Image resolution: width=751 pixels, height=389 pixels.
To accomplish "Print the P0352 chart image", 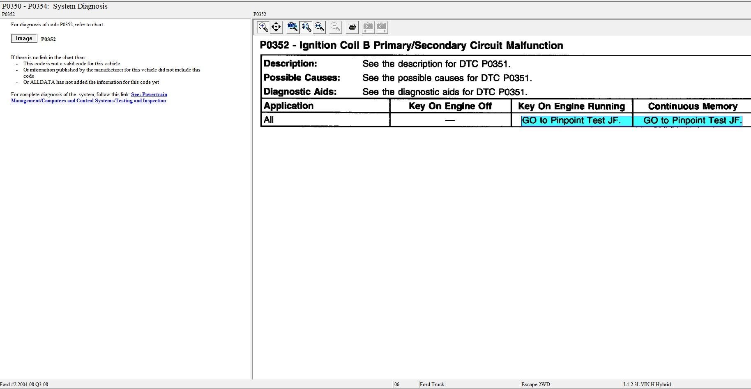I will (x=352, y=27).
